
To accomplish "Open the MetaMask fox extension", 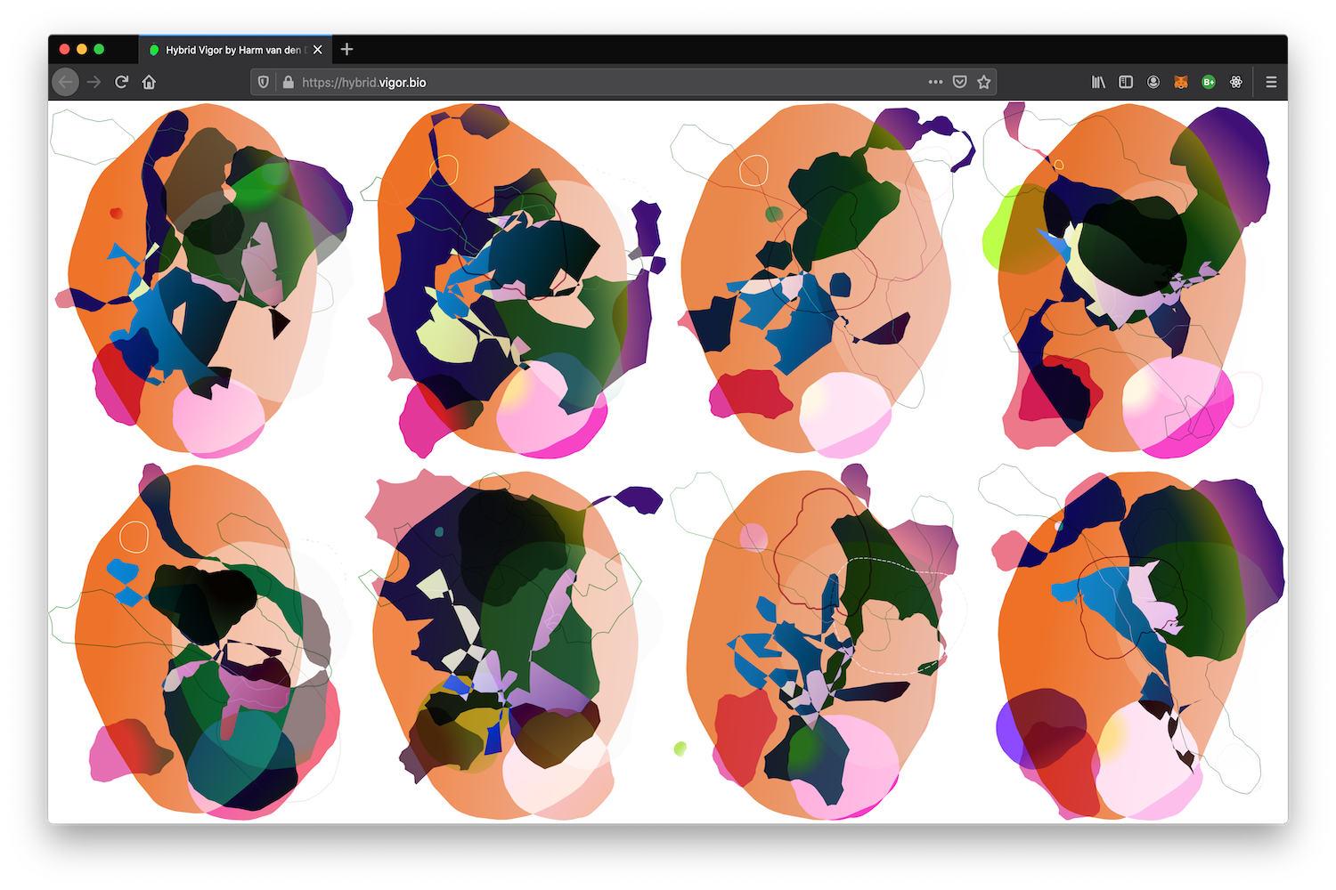I will pyautogui.click(x=1181, y=82).
